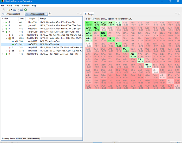Click the green run calculation icon
182x143 pixels.
point(25,10)
